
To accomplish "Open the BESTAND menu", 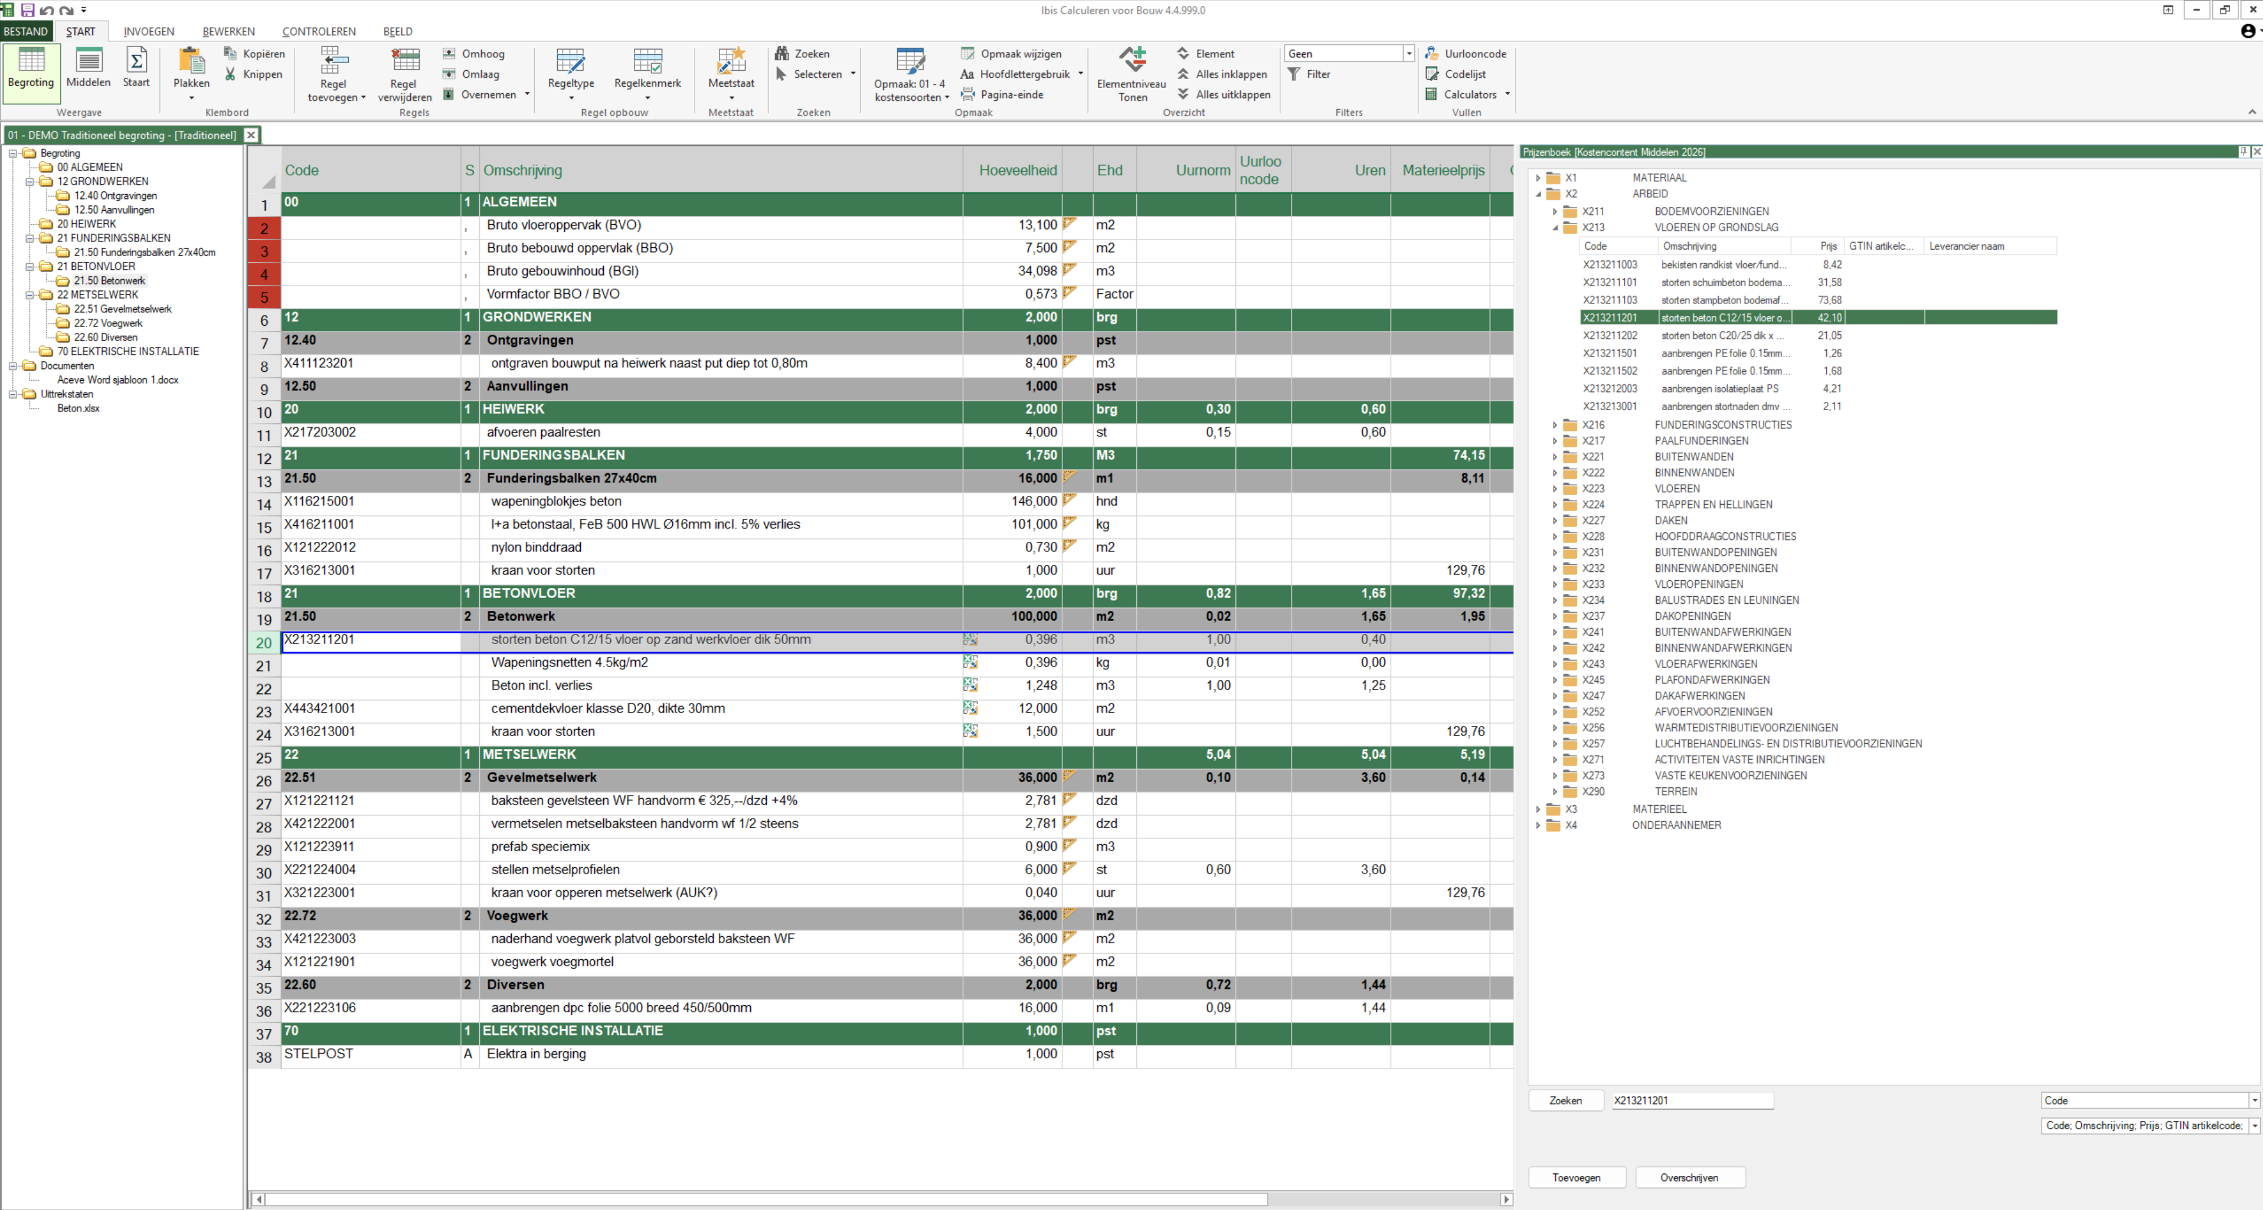I will tap(25, 31).
